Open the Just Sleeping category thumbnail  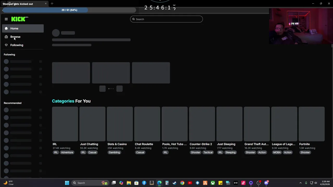(229, 124)
